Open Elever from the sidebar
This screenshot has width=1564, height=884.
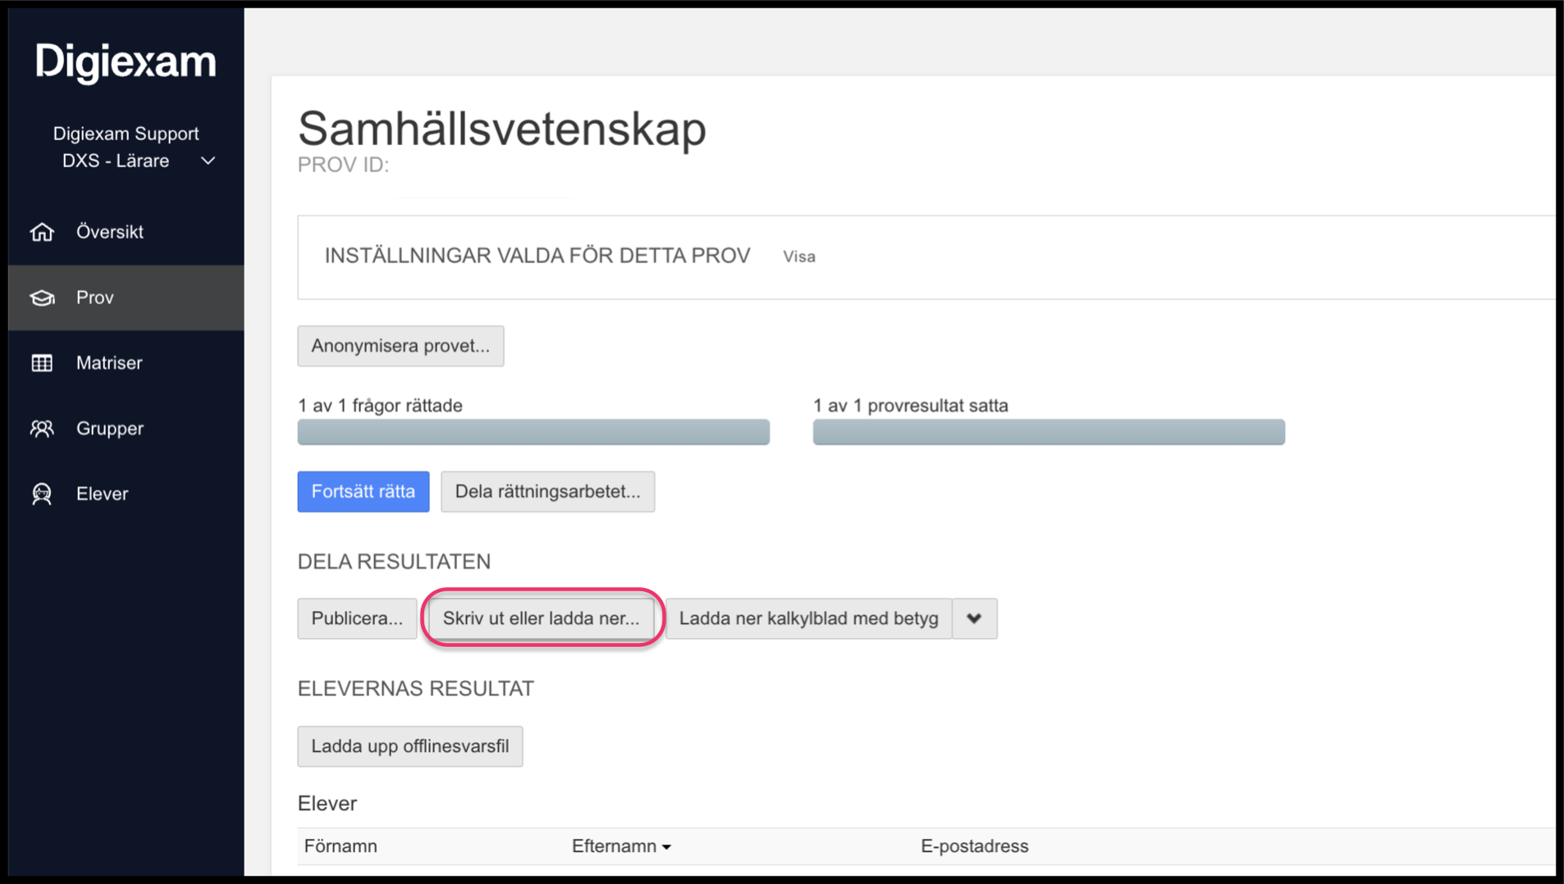[x=126, y=494]
